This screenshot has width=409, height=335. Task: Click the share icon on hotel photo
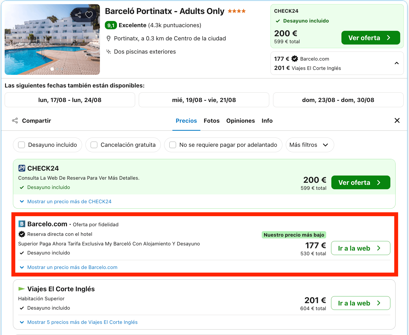click(x=78, y=15)
